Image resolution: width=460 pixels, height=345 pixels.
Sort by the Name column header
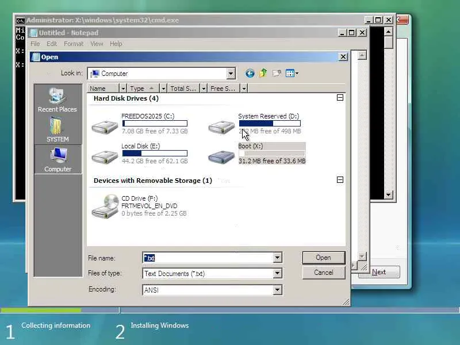click(103, 89)
